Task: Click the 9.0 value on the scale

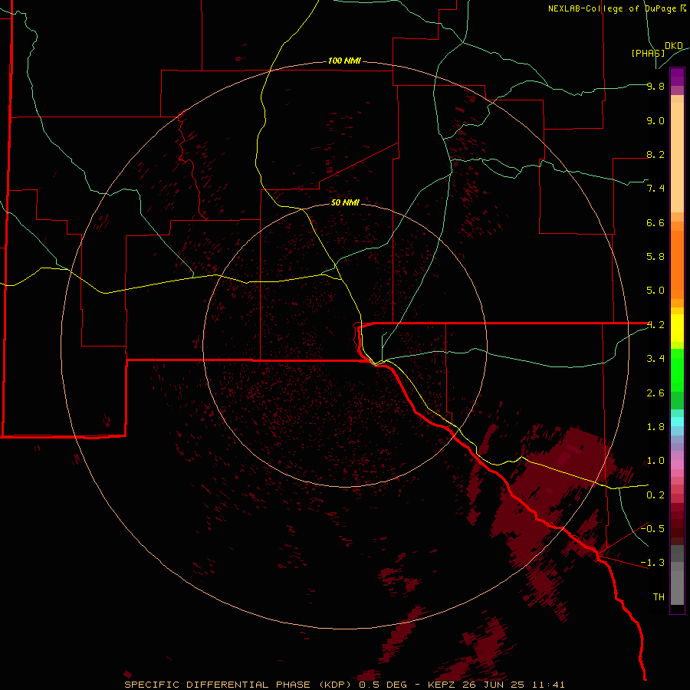Action: pos(655,120)
